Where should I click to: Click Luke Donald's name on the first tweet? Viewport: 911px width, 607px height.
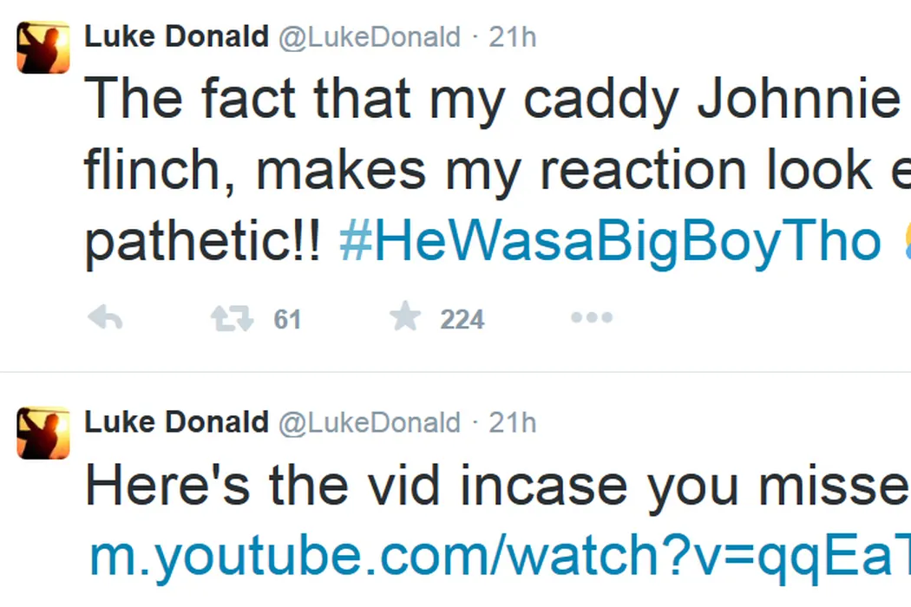[176, 37]
